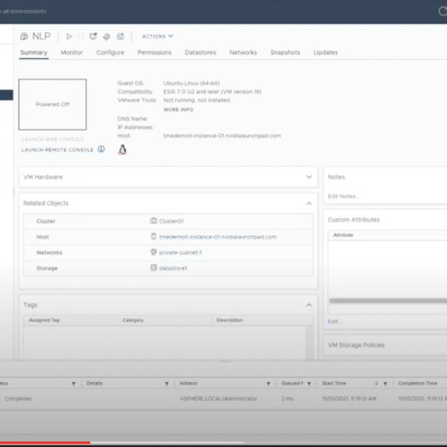447x447 pixels.
Task: Click Edit... under Custom Attributes
Action: click(335, 321)
